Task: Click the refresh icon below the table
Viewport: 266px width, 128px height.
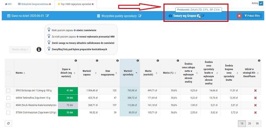Action: point(8,123)
